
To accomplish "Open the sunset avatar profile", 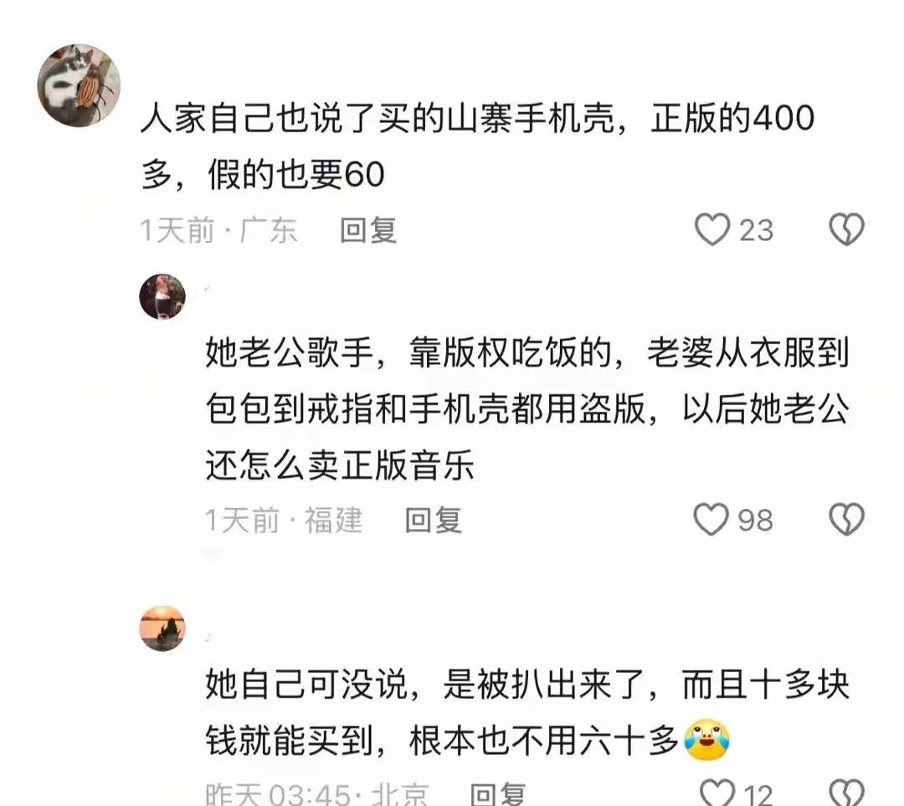I will pyautogui.click(x=162, y=629).
